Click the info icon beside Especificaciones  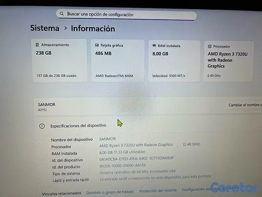click(x=42, y=126)
